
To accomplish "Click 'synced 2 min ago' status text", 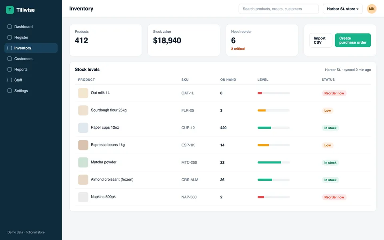I will pos(357,70).
